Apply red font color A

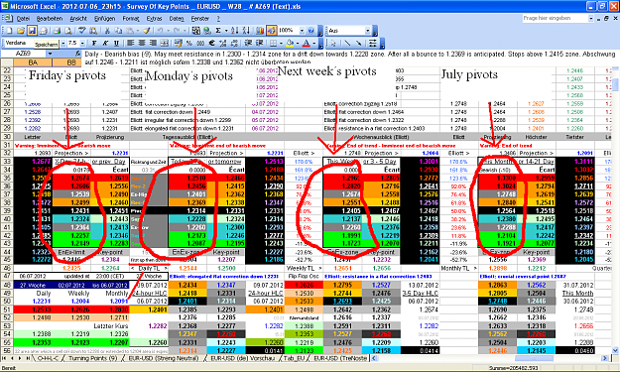click(307, 43)
